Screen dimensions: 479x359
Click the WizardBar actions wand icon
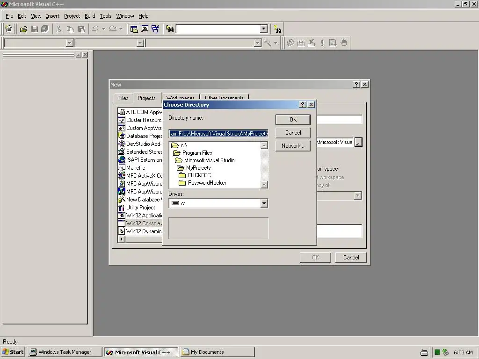coord(268,43)
